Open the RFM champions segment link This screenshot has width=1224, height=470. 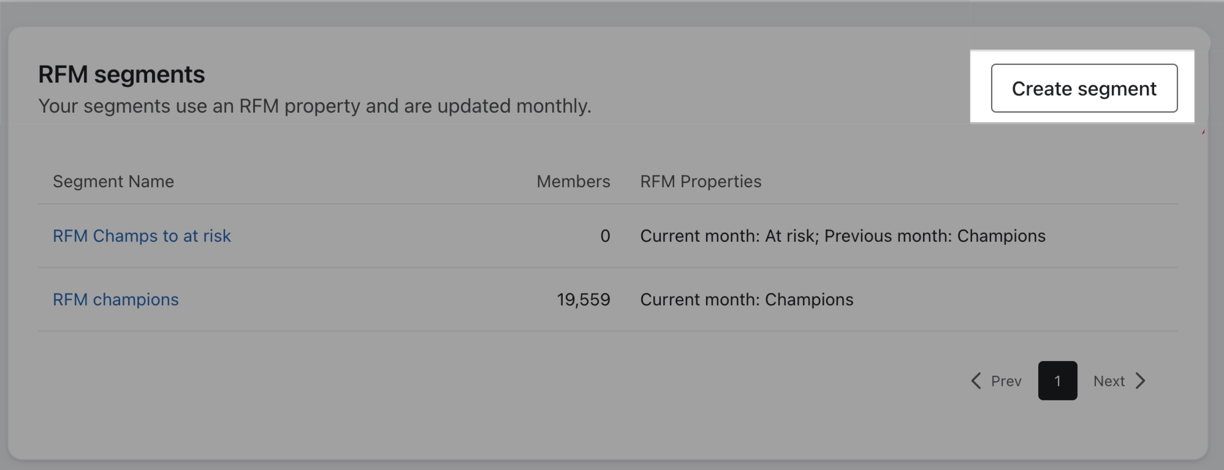coord(116,299)
